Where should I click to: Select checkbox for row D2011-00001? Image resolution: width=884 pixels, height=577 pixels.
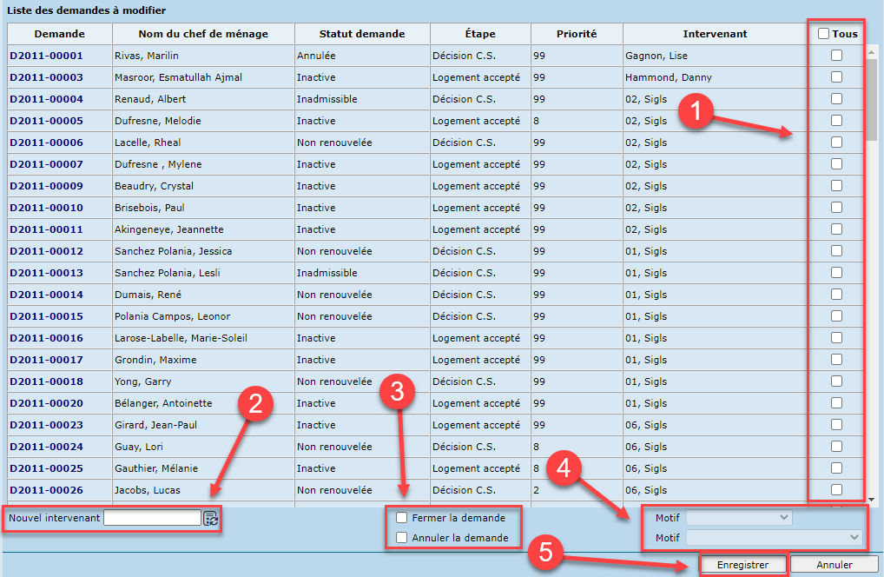coord(836,56)
